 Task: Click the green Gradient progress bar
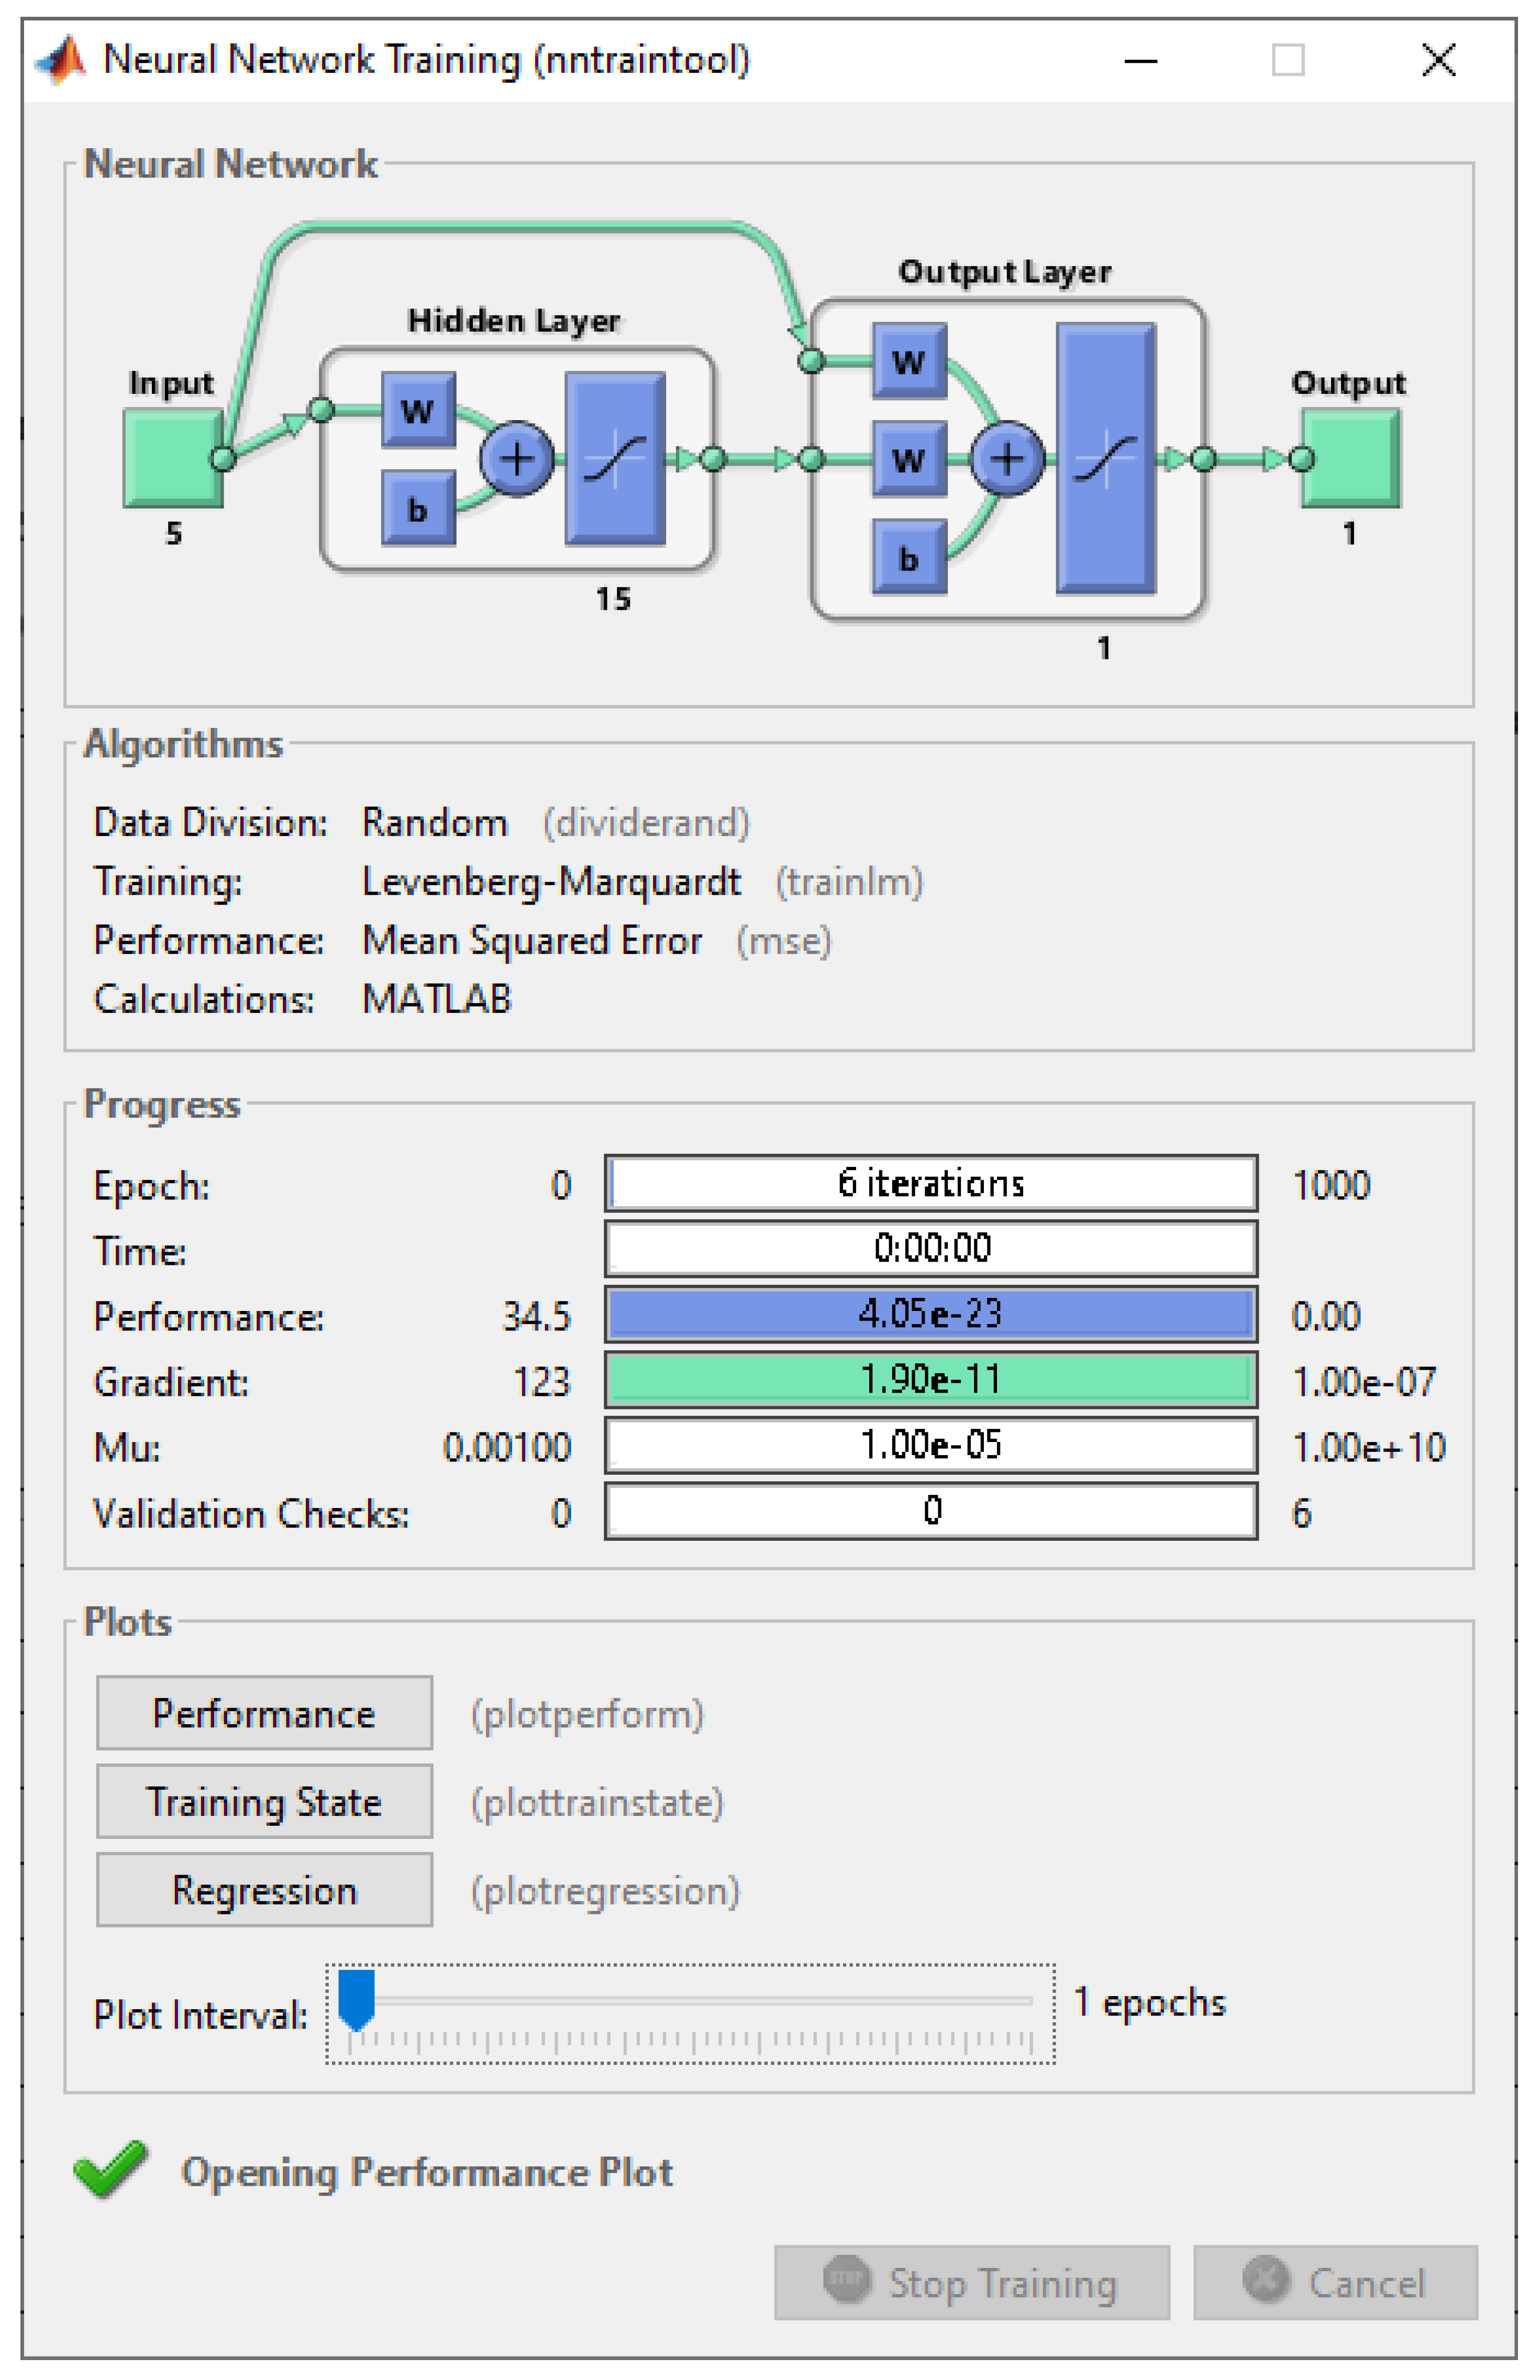pyautogui.click(x=930, y=1380)
